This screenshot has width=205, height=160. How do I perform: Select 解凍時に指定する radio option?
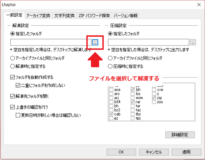coord(28,66)
